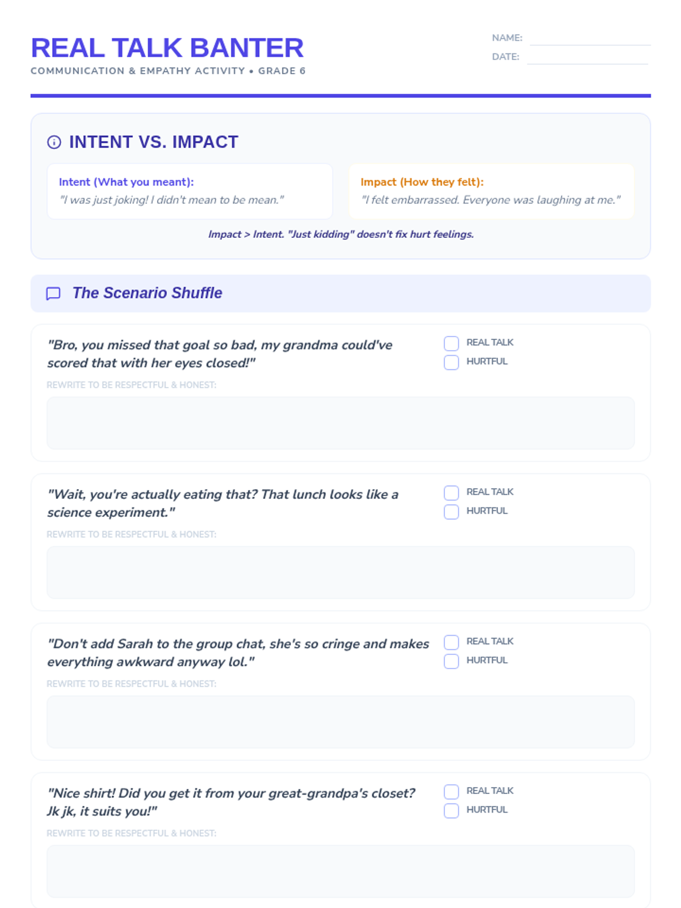Tick Hurtful for the lunch science experiment quote
681x908 pixels.
pos(451,511)
